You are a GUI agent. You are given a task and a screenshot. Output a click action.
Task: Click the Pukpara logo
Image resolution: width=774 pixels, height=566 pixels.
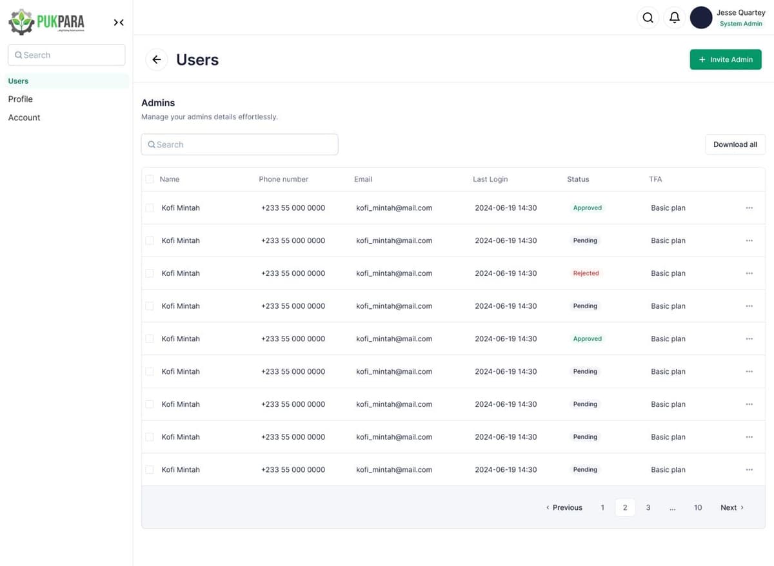click(46, 23)
